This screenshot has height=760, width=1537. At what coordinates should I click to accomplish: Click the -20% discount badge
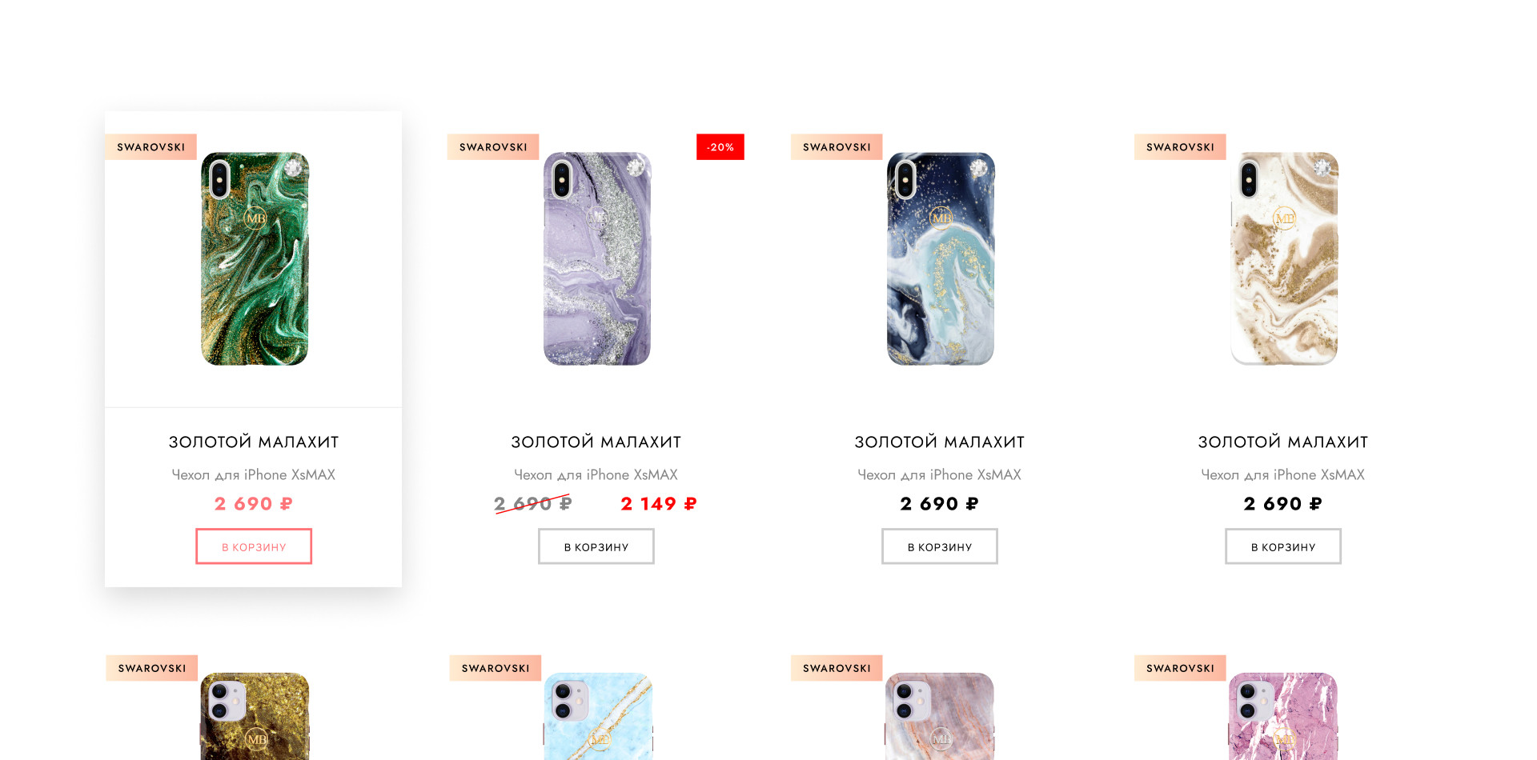(x=720, y=147)
